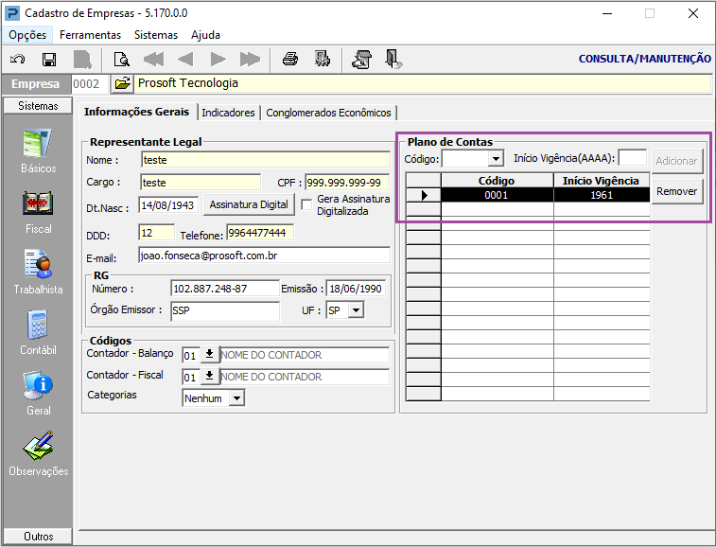Click the scroll document toolbar icon
The height and width of the screenshot is (547, 716).
click(361, 60)
